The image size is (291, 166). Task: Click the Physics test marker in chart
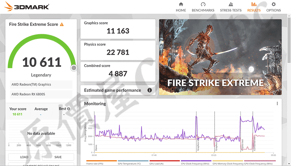[x=241, y=132]
